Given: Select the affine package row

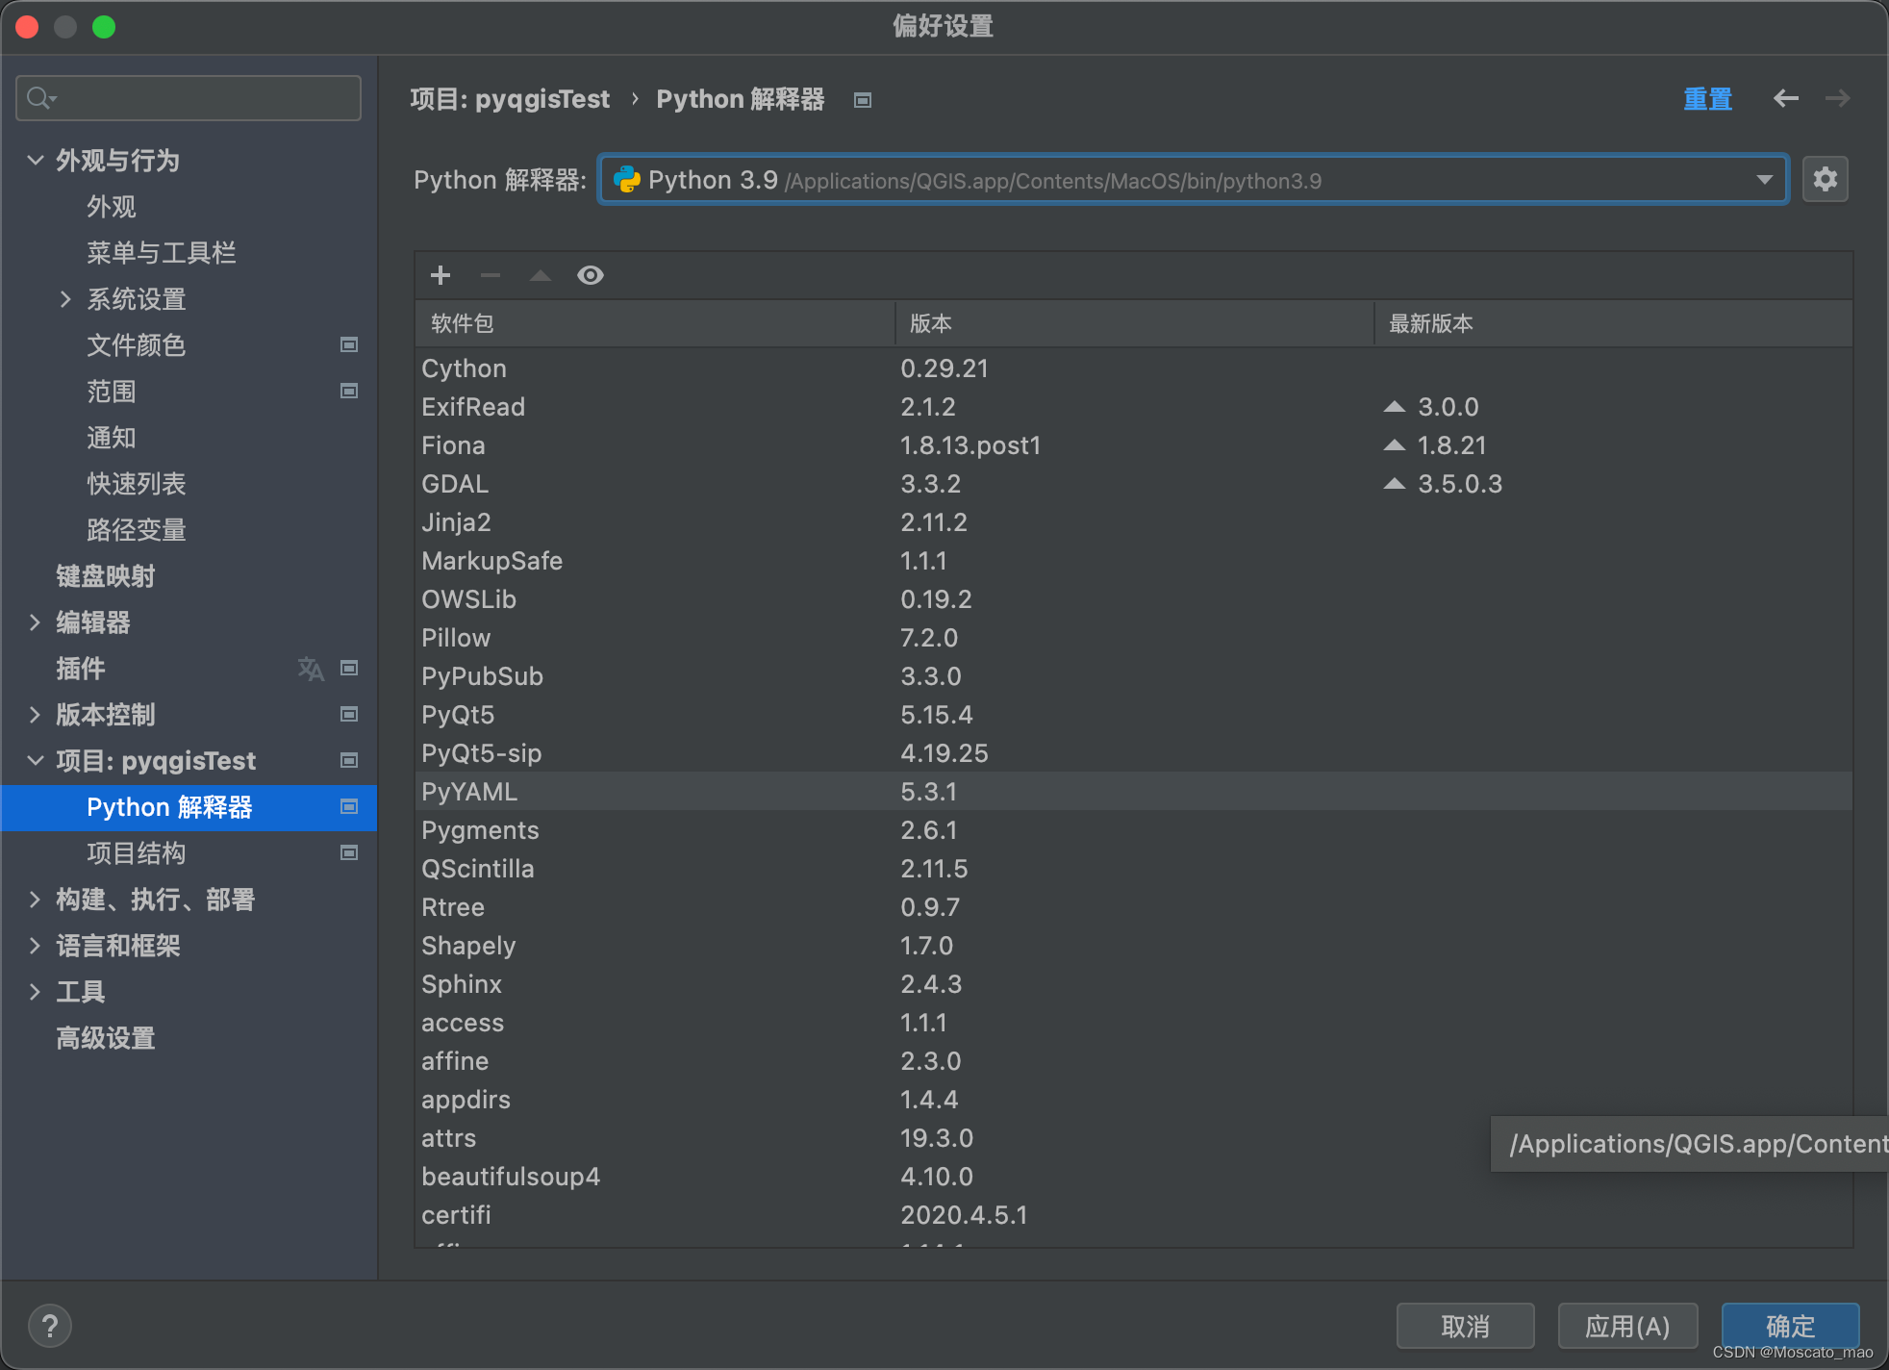Looking at the screenshot, I should click(x=1133, y=1061).
